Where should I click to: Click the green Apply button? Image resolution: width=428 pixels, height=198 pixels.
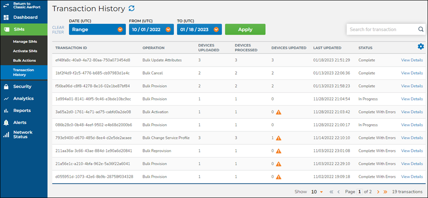(245, 29)
